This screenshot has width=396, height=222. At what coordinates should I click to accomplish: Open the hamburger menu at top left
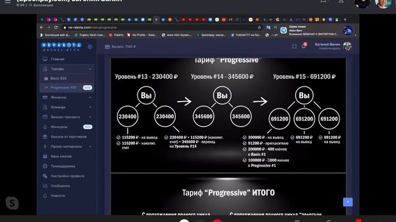click(x=8, y=1)
